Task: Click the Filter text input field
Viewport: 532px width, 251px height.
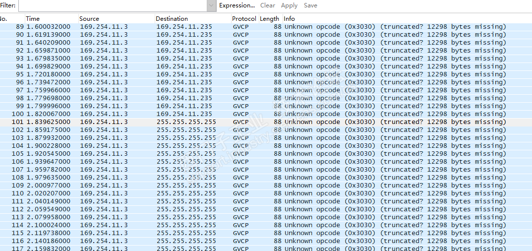Action: (113, 5)
